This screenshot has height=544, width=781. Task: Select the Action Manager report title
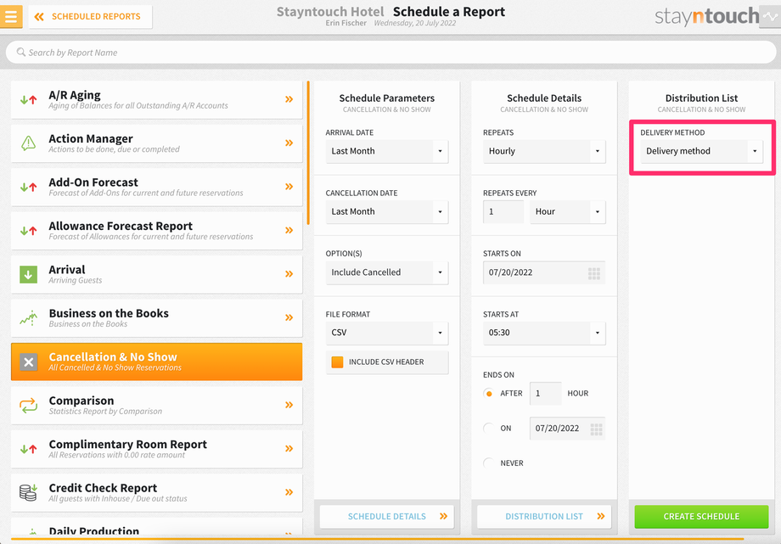[91, 138]
